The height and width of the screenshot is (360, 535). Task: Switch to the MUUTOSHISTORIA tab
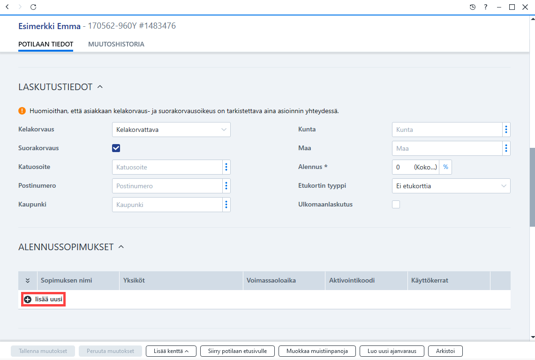click(116, 44)
